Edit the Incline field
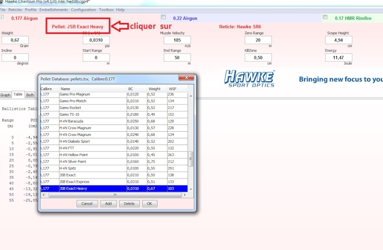This screenshot has width=383, height=250. pos(15,57)
